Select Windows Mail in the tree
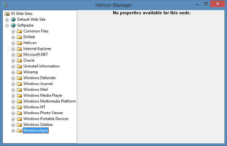The image size is (227, 146). tap(35, 90)
